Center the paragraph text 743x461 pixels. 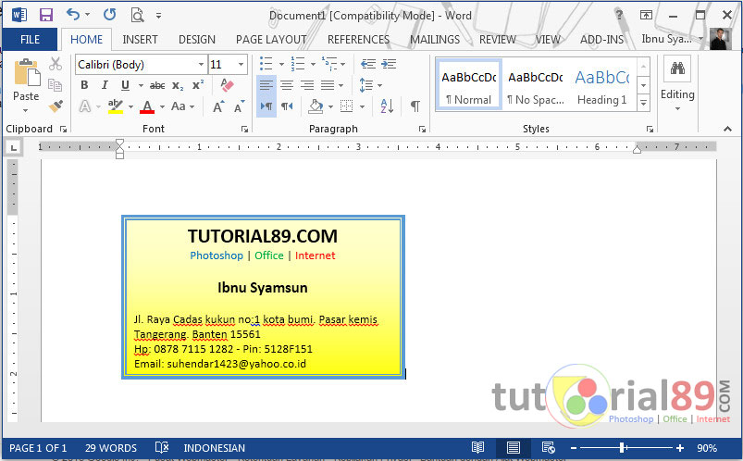point(287,85)
